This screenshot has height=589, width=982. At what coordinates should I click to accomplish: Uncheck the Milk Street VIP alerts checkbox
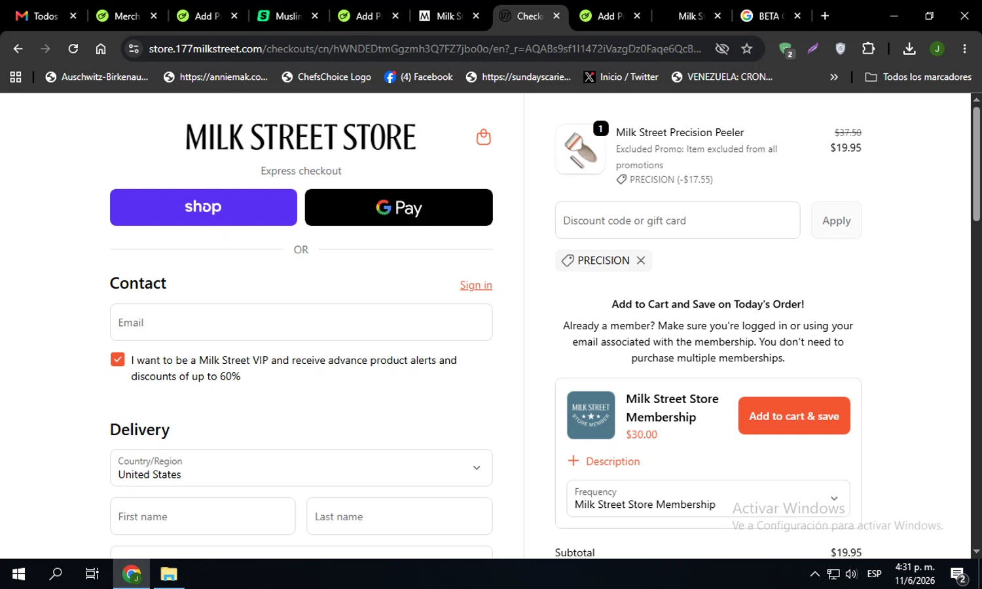(x=118, y=359)
